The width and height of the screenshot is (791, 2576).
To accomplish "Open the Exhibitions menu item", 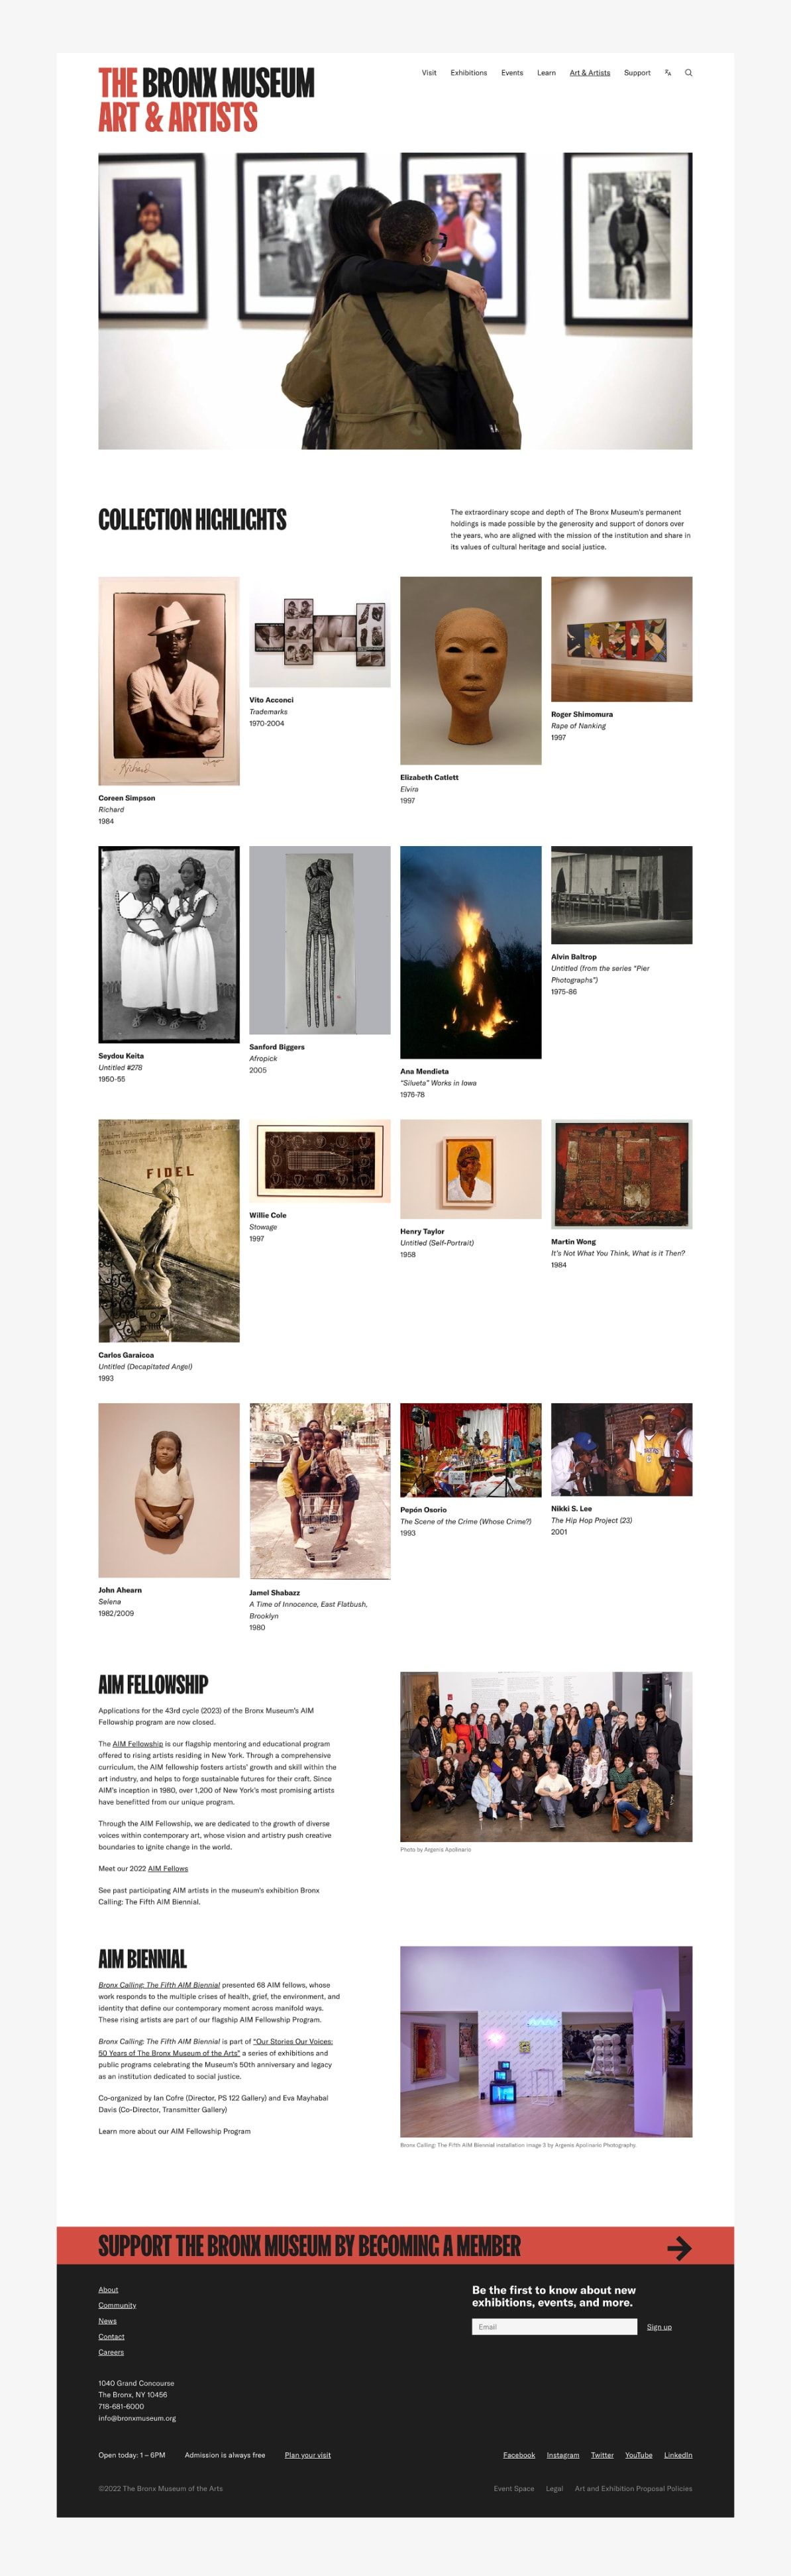I will tap(468, 73).
